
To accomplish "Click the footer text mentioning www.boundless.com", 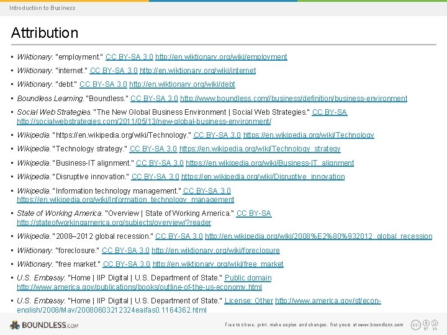I will click(314, 324).
